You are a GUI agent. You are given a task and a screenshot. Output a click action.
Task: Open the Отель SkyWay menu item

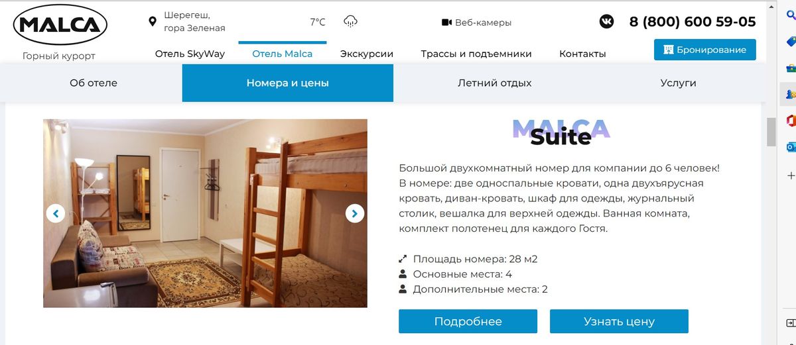190,54
